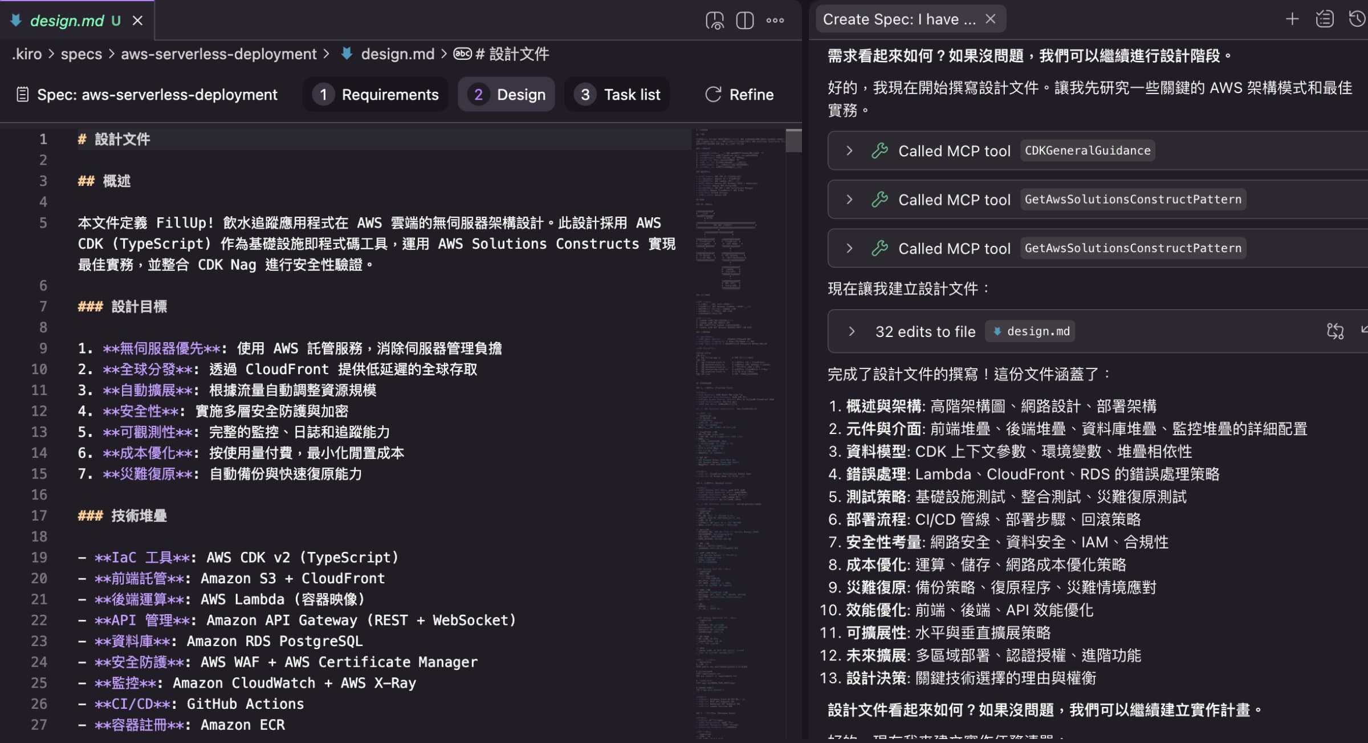The image size is (1368, 743).
Task: Open the markdown preview icon for design.md
Action: click(714, 20)
